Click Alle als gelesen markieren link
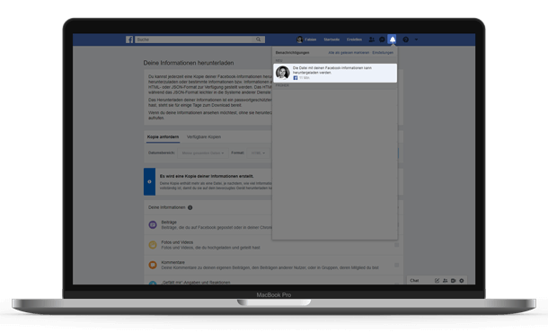The width and height of the screenshot is (548, 332). [x=349, y=53]
